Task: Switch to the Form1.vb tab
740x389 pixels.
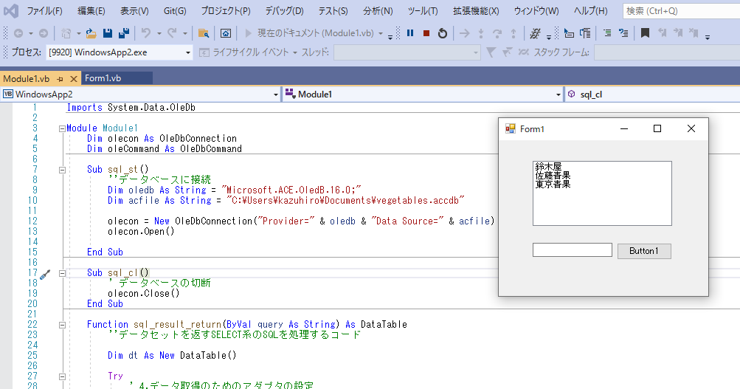Action: 103,78
